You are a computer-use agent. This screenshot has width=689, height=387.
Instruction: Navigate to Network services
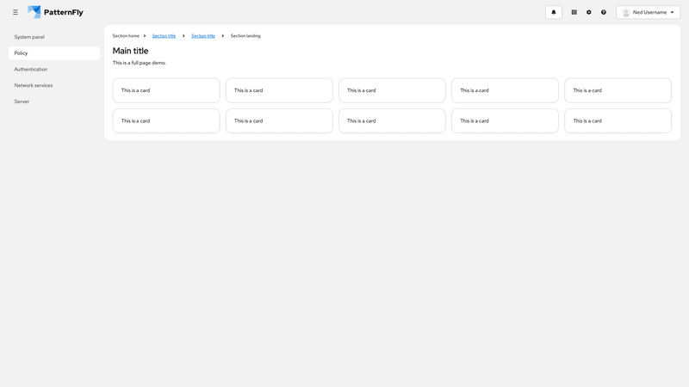pos(34,85)
